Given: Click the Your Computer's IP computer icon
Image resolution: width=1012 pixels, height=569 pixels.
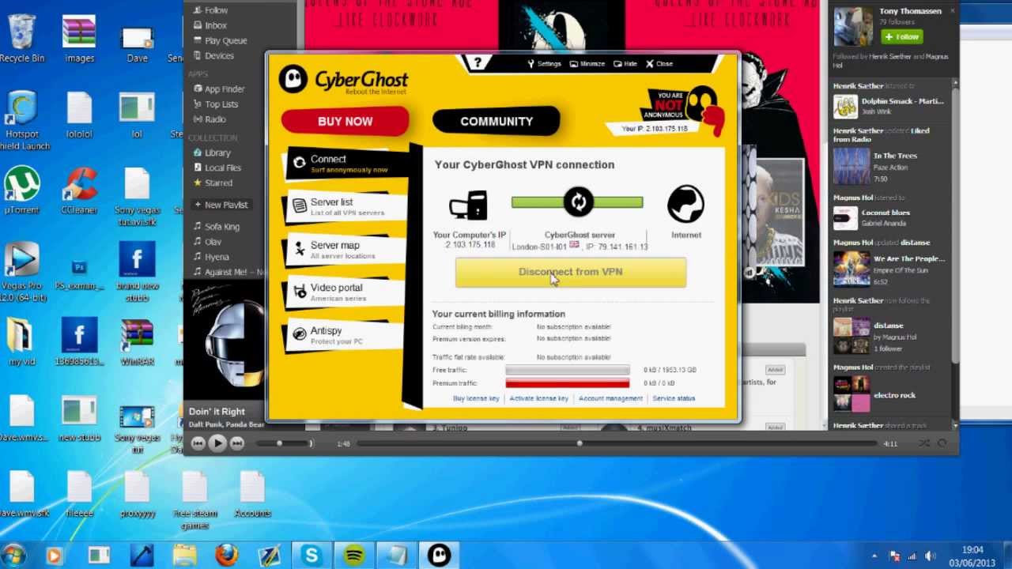Looking at the screenshot, I should coord(469,205).
